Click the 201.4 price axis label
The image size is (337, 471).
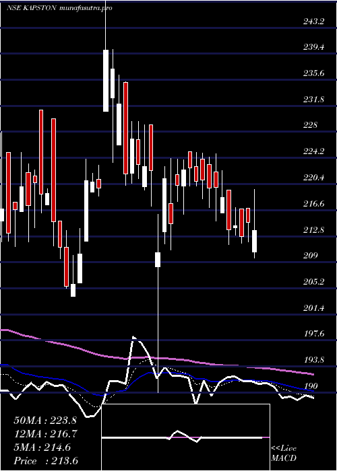[x=313, y=308]
